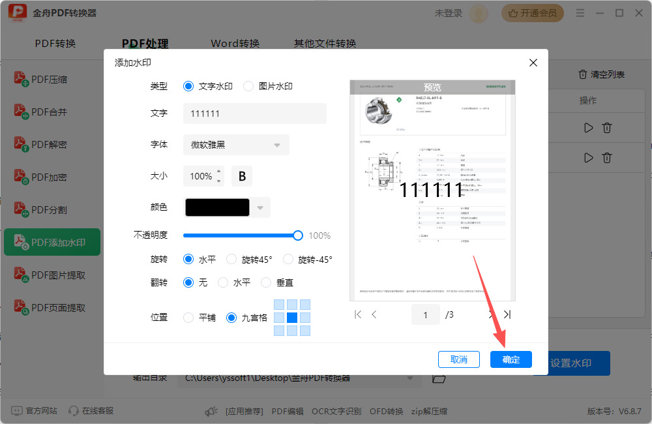Expand the output directory dropdown

410,378
